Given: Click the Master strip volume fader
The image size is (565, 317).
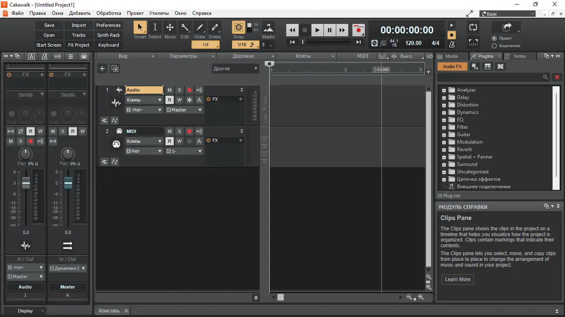Looking at the screenshot, I should click(68, 183).
